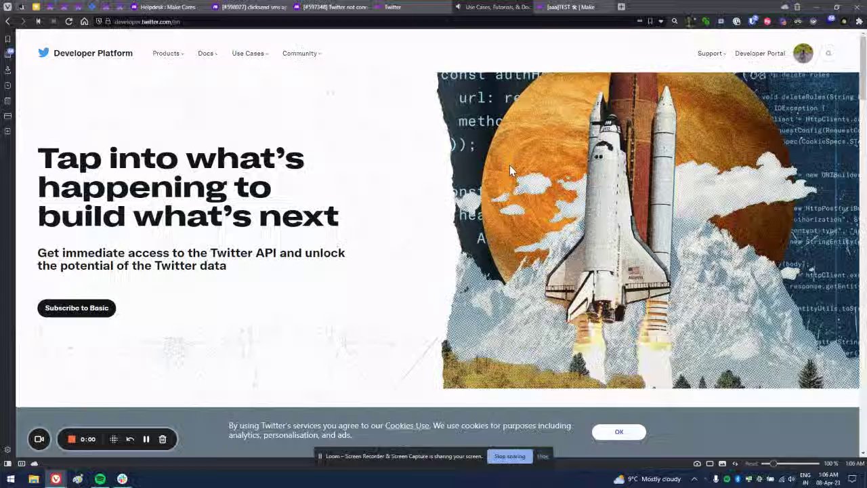Open the Vivaldi menu icon
This screenshot has width=867, height=488.
[7, 7]
